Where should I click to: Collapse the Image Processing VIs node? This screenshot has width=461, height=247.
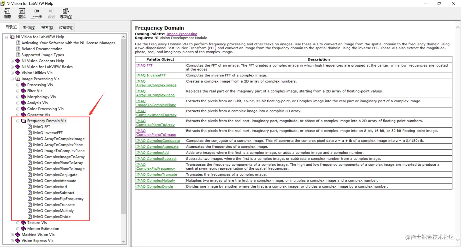click(x=12, y=79)
